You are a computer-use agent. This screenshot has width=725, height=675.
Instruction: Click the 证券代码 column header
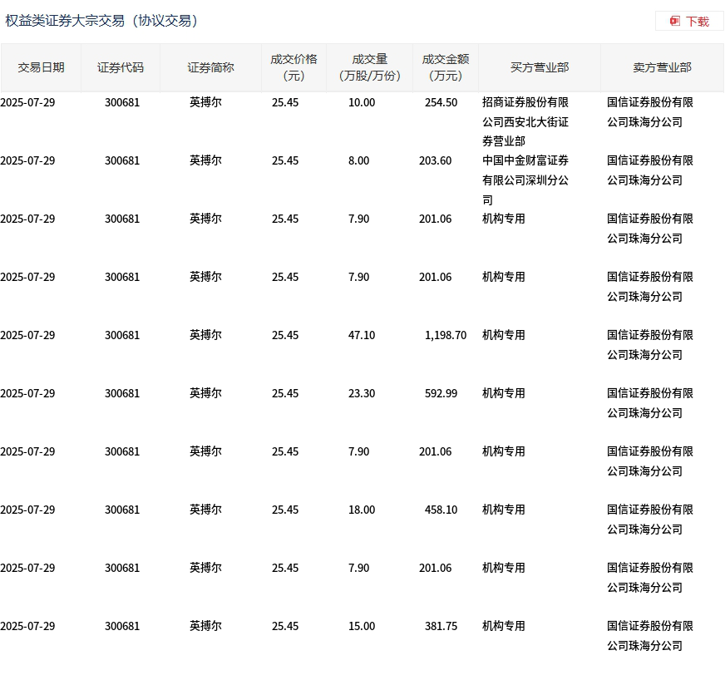(121, 67)
